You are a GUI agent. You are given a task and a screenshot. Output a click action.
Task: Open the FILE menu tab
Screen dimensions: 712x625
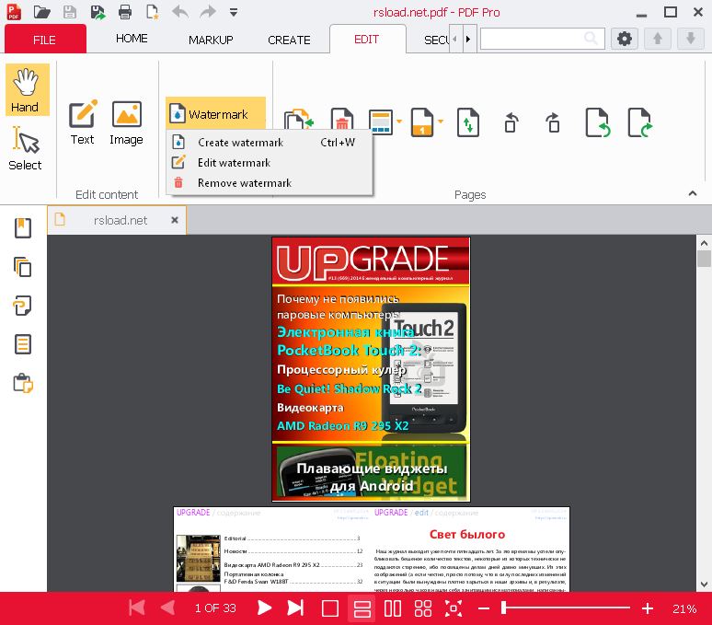(x=45, y=40)
